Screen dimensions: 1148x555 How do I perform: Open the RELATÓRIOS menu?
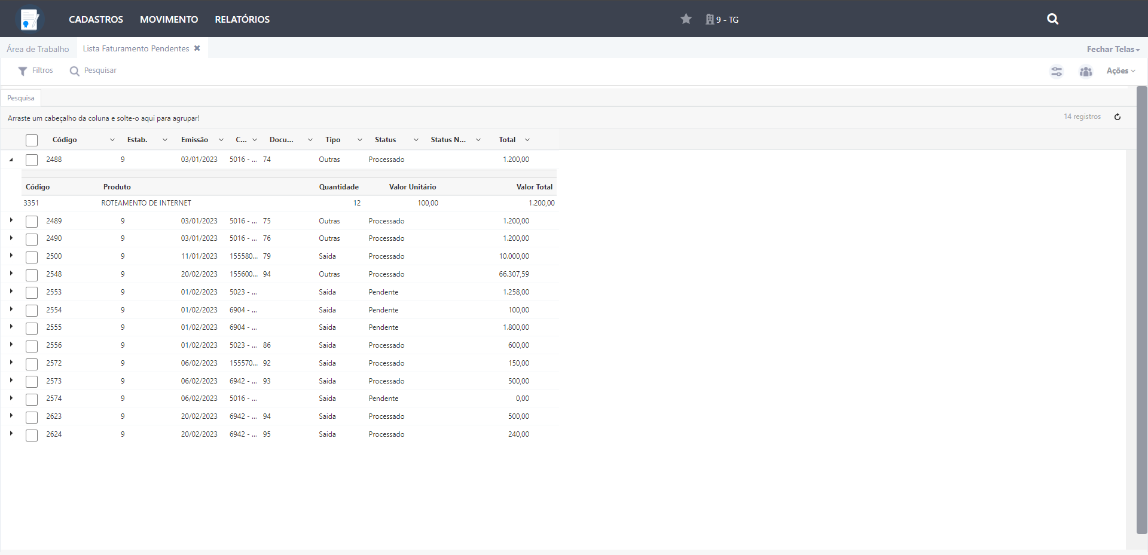pos(242,19)
